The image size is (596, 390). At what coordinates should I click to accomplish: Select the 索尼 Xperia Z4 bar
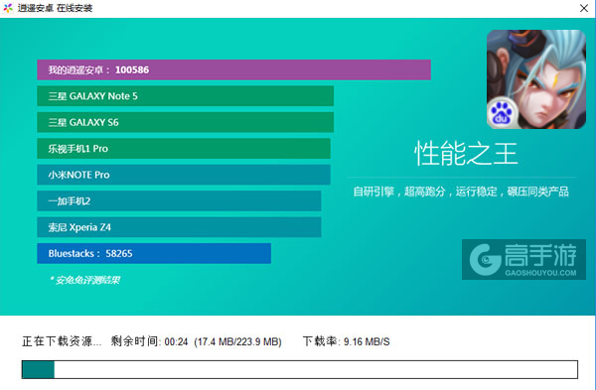point(179,227)
